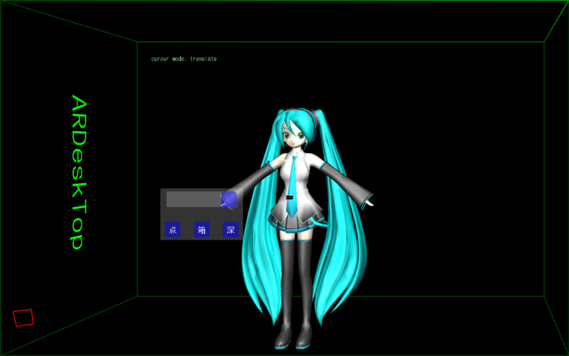The width and height of the screenshot is (569, 356).
Task: Click the small red square marker
Action: click(x=23, y=318)
